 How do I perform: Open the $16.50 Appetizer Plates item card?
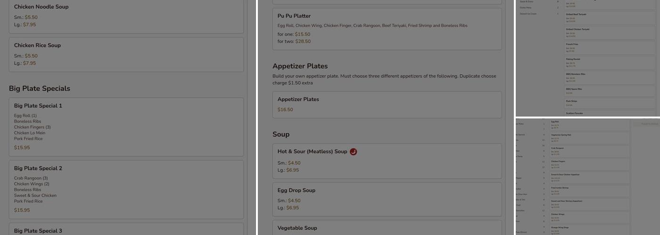click(x=387, y=104)
